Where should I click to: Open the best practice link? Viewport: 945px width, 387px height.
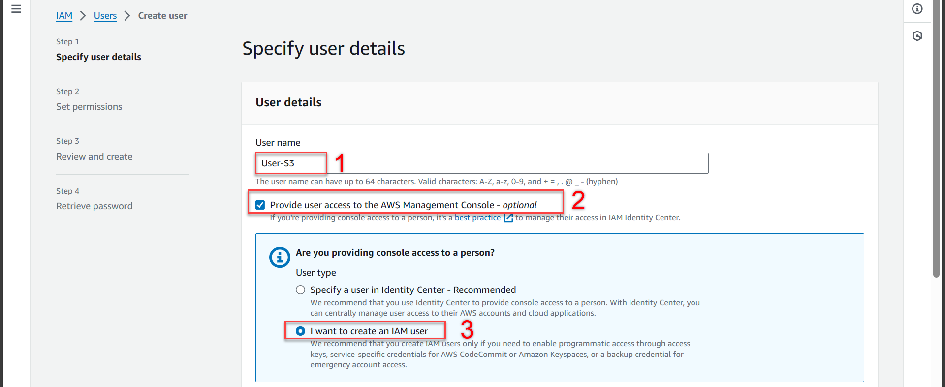[x=477, y=218]
